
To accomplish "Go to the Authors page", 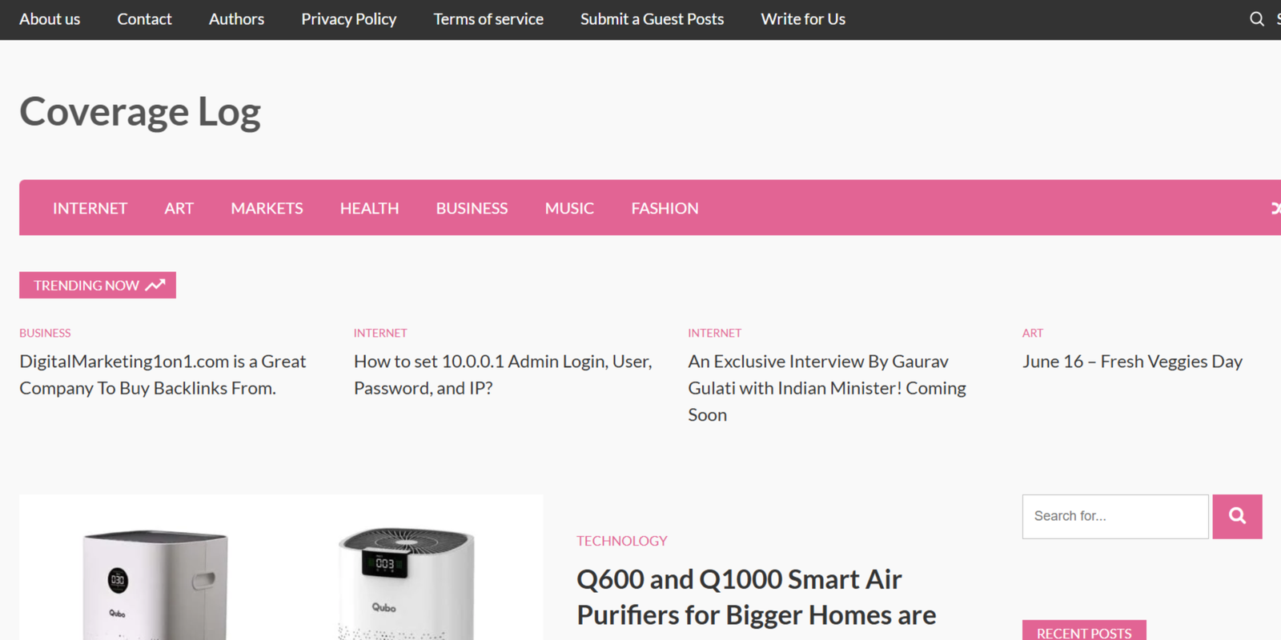I will pyautogui.click(x=236, y=19).
